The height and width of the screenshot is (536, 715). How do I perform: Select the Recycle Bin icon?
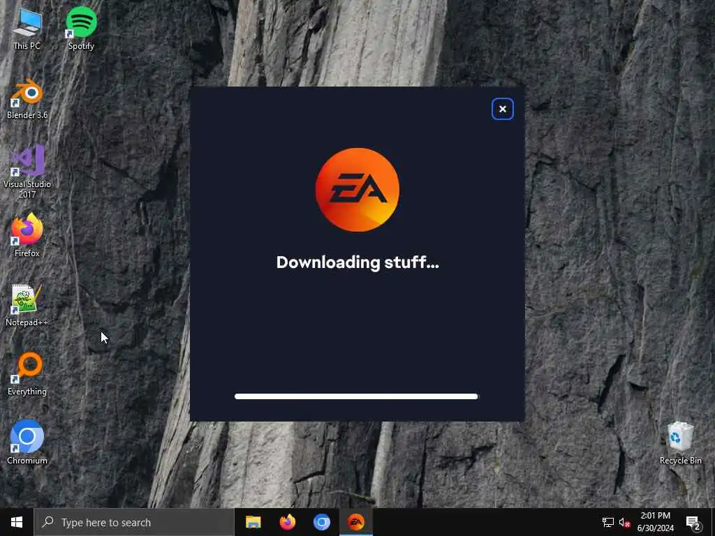pyautogui.click(x=680, y=443)
